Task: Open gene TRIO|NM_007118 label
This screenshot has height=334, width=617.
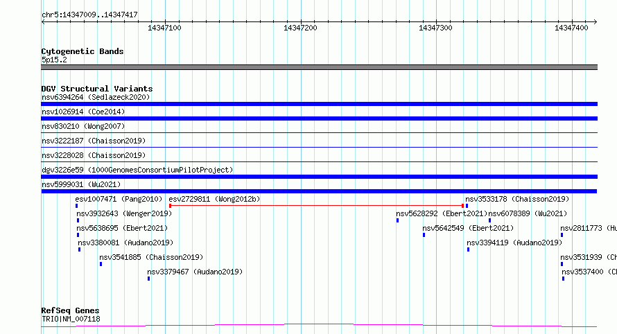Action: point(71,319)
